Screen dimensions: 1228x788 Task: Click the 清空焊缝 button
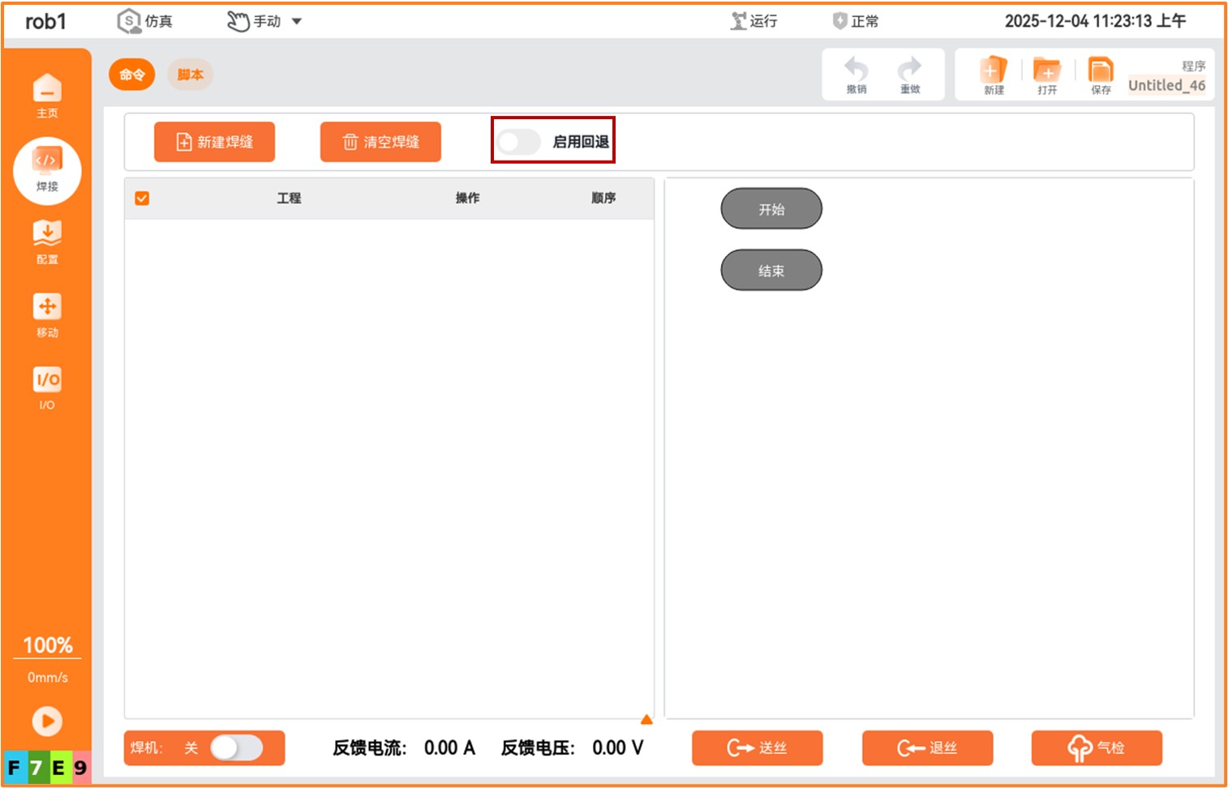pyautogui.click(x=380, y=142)
